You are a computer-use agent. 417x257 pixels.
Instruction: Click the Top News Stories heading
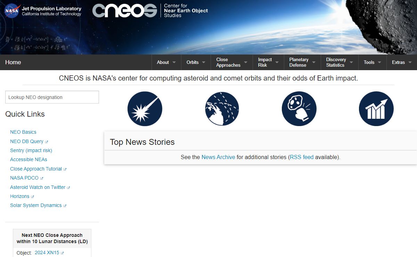tap(142, 142)
